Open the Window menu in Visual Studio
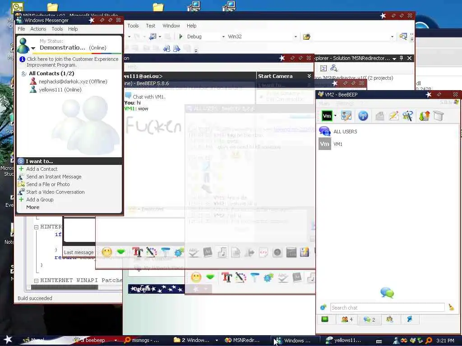This screenshot has width=462, height=346. [x=171, y=26]
